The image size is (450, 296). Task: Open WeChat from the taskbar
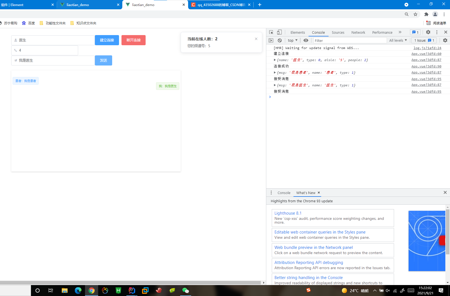pos(186,291)
